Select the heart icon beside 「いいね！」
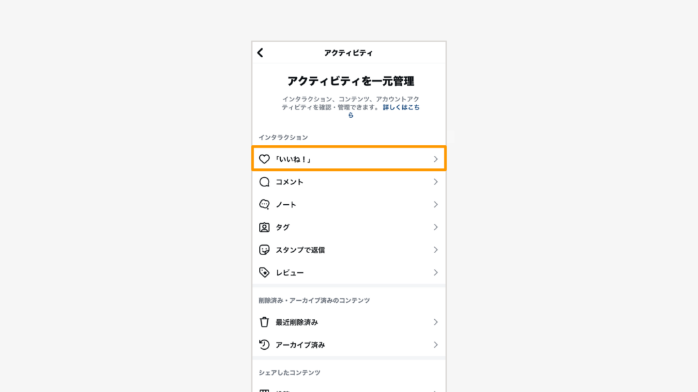 click(264, 159)
